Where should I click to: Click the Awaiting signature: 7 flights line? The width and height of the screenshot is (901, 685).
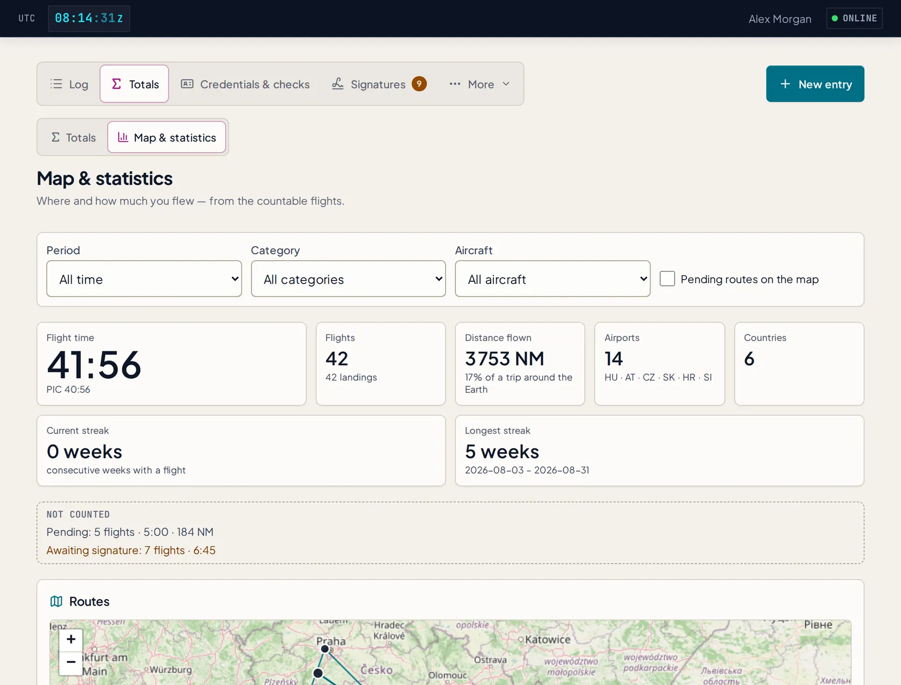[131, 550]
